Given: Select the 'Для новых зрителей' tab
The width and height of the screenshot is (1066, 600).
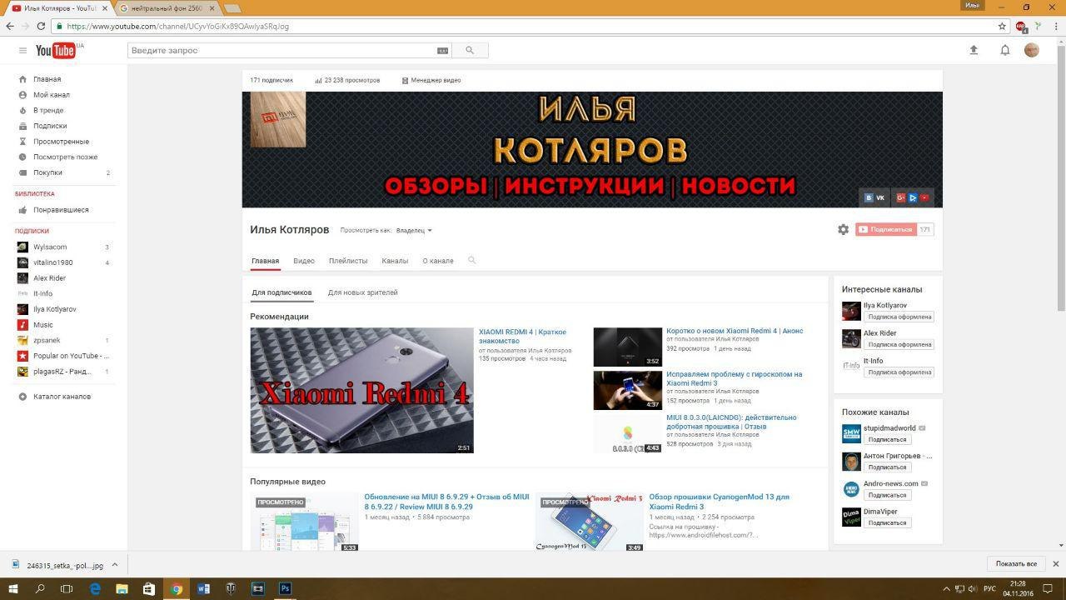Looking at the screenshot, I should [362, 292].
